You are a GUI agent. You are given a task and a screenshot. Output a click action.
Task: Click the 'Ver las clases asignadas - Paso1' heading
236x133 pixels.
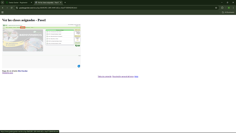24,20
